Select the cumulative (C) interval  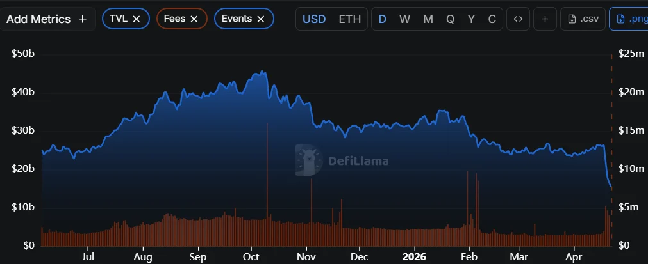pyautogui.click(x=492, y=19)
